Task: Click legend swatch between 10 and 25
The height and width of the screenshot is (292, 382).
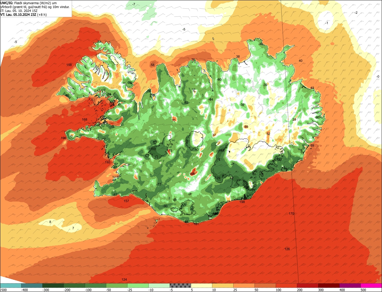Action: coord(223,285)
